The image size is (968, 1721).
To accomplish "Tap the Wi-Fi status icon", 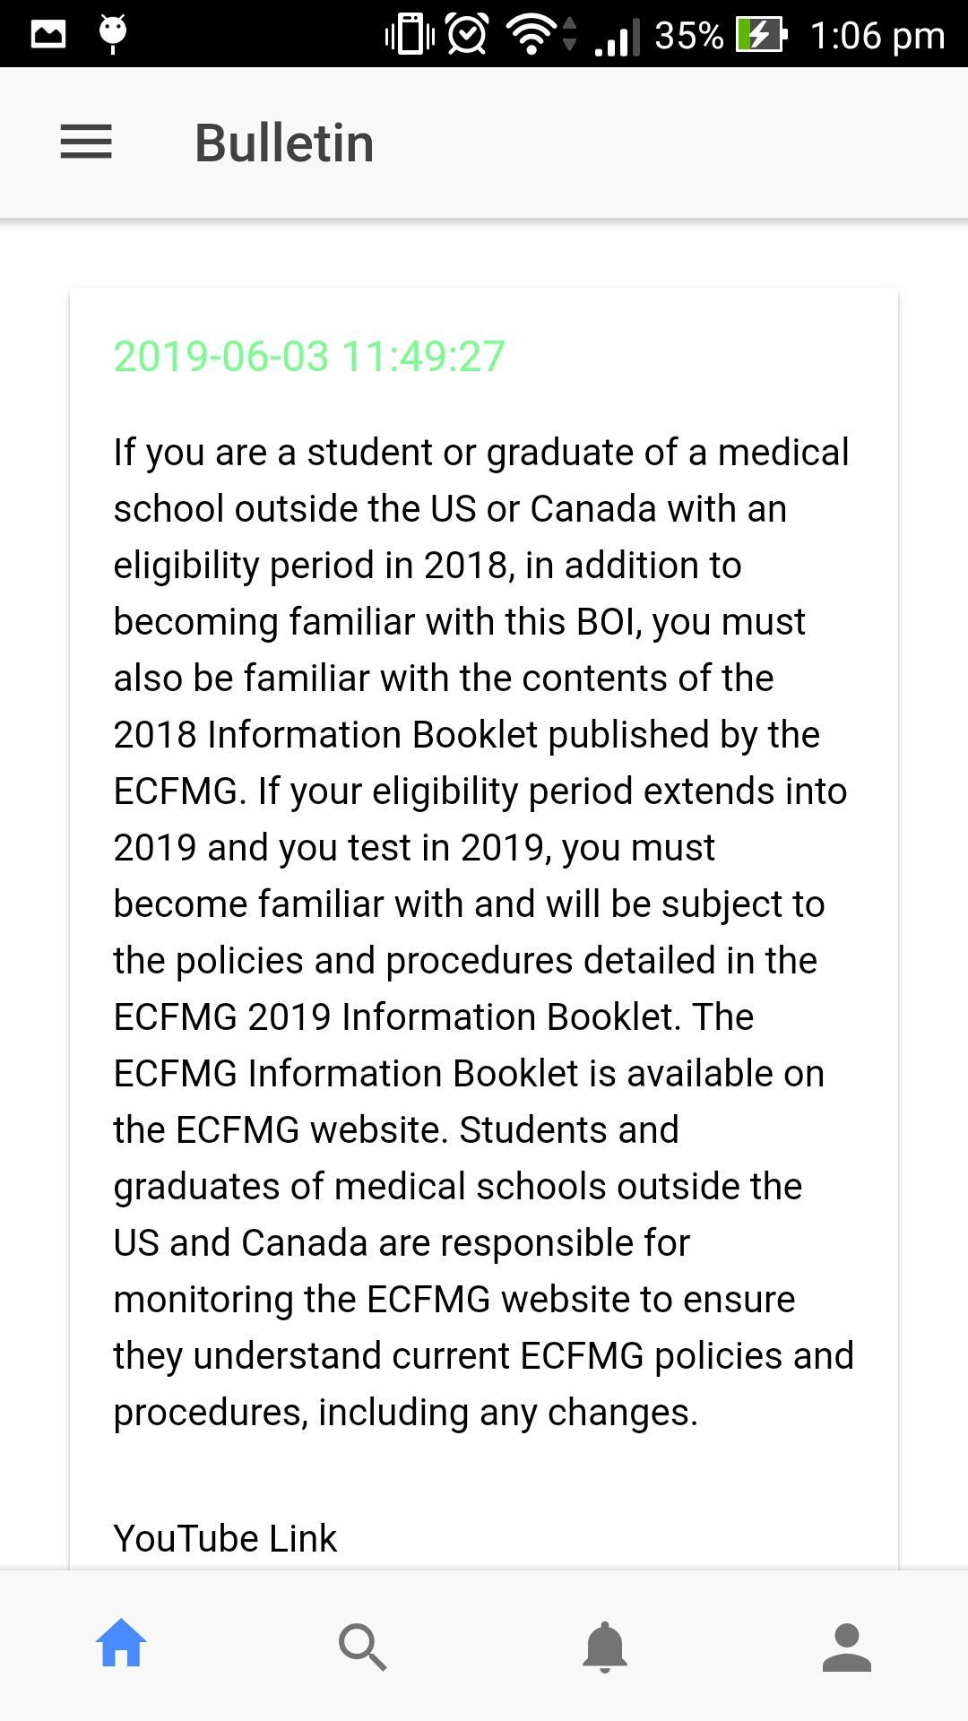I will click(x=532, y=35).
